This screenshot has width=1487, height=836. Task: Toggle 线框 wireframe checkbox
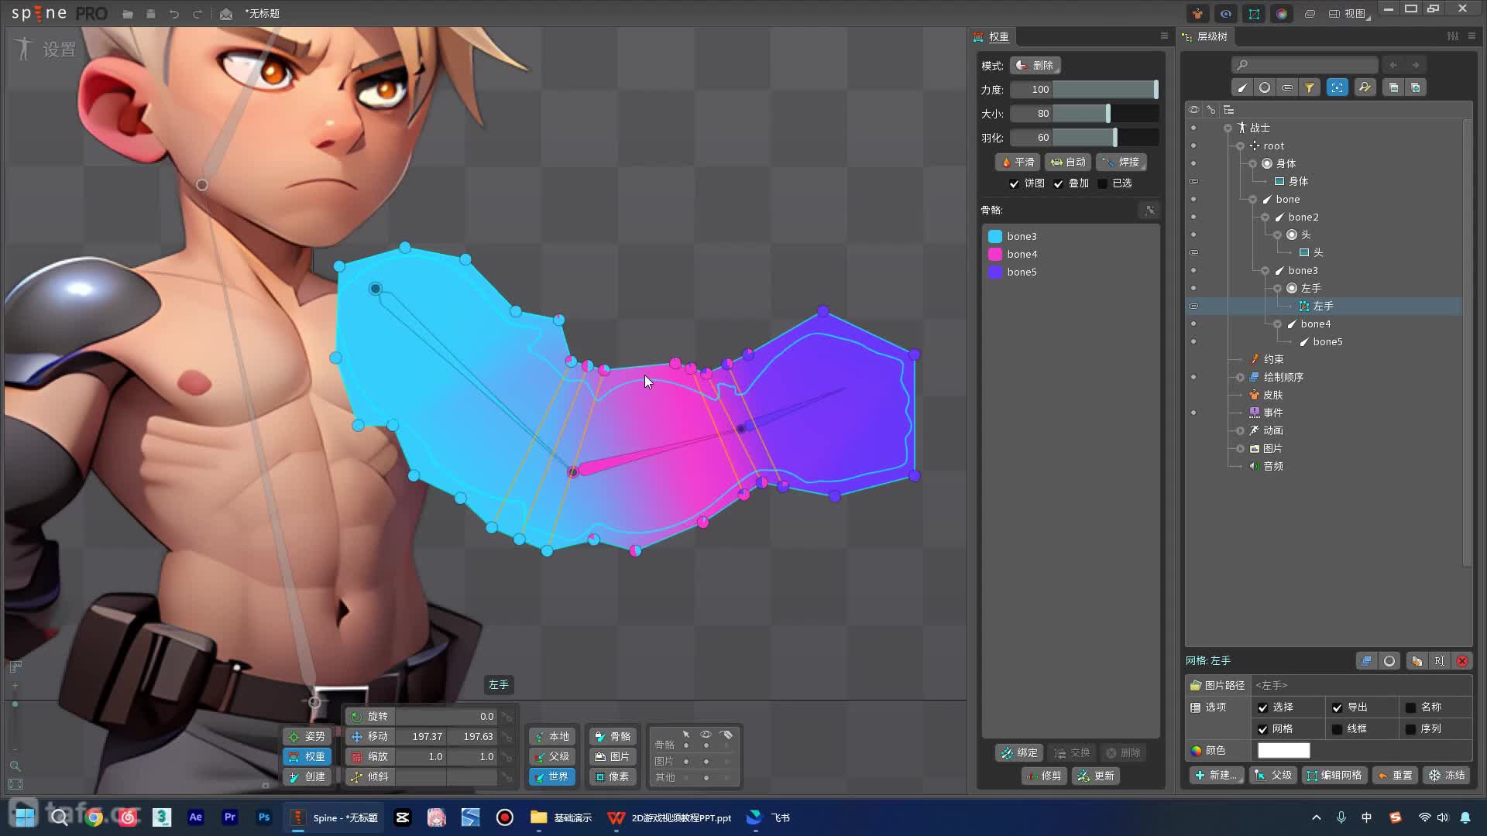(1337, 729)
